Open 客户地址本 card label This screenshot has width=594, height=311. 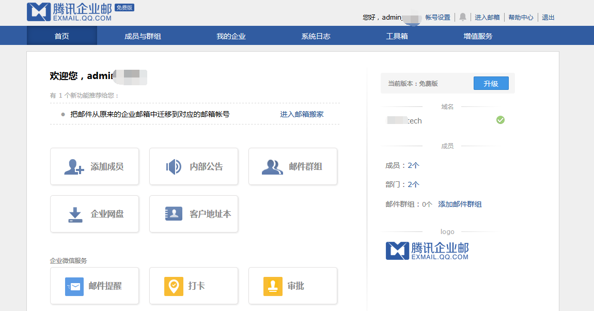click(211, 214)
